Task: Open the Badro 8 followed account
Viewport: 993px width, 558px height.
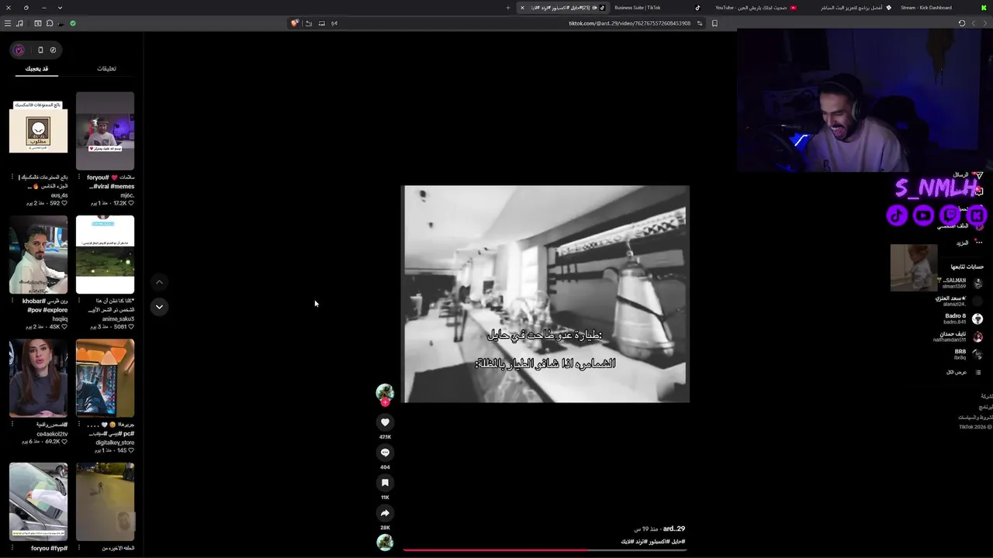Action: 962,319
